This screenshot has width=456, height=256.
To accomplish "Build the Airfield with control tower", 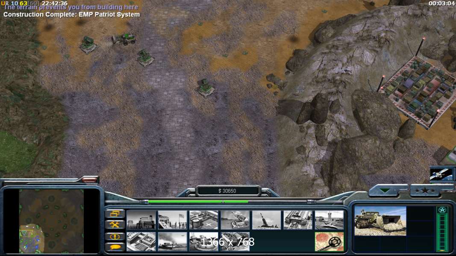I will point(329,220).
